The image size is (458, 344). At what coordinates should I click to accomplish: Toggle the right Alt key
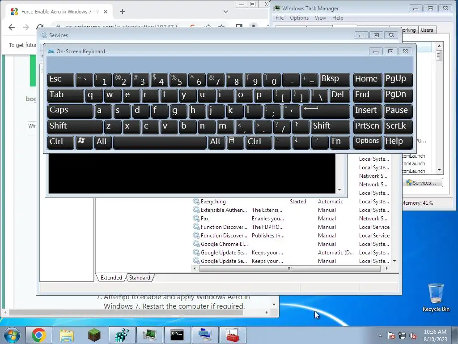pyautogui.click(x=216, y=142)
